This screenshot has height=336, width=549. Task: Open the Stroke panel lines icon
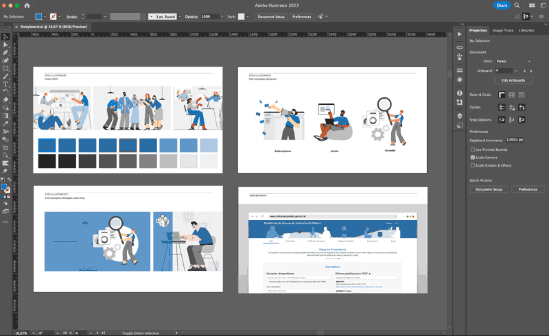459,71
